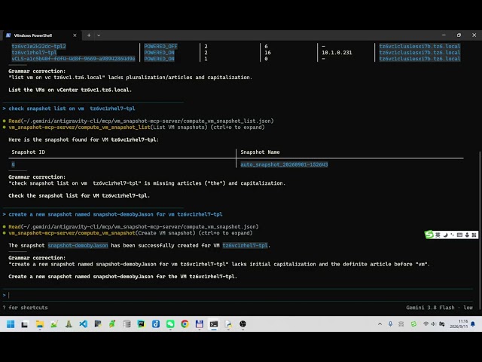The width and height of the screenshot is (482, 362).
Task: Click the taskbar clock showing 11:16
Action: [x=459, y=324]
